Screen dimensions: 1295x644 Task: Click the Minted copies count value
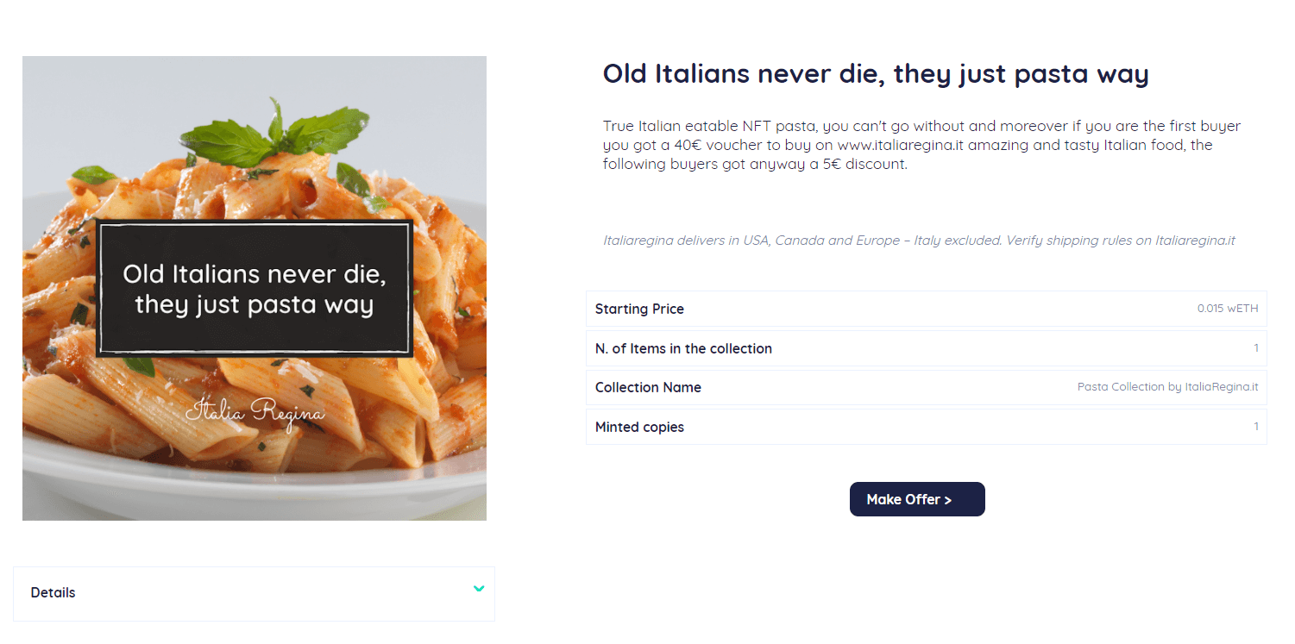pyautogui.click(x=1255, y=427)
